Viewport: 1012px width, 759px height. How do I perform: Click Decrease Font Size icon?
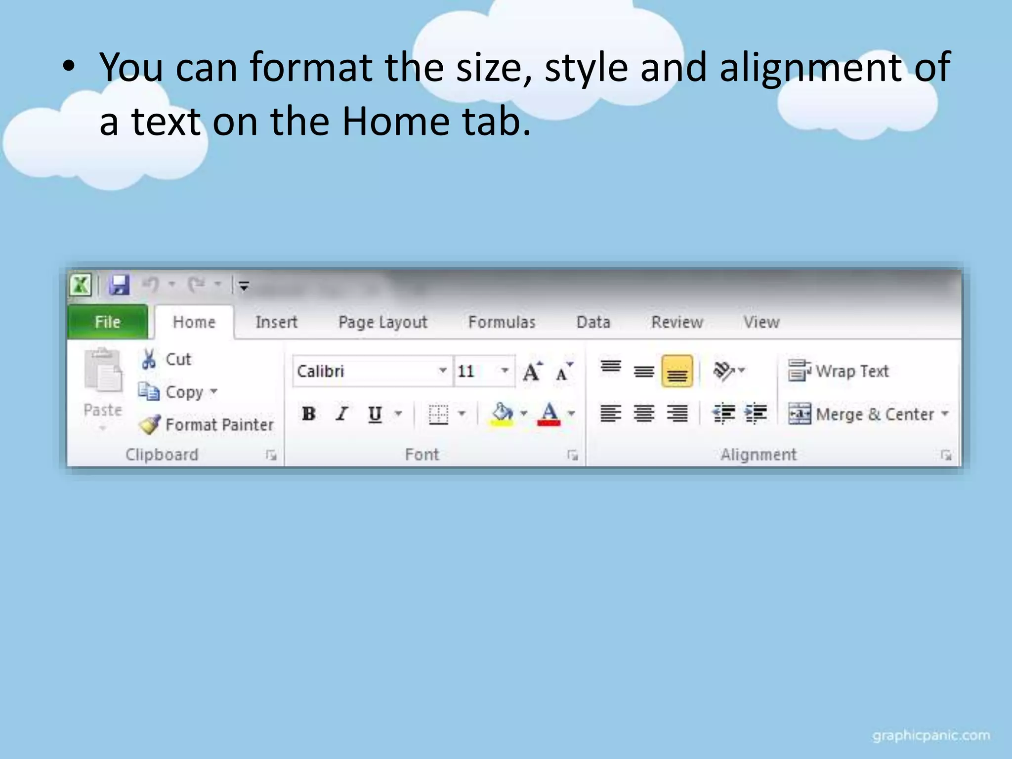[563, 372]
